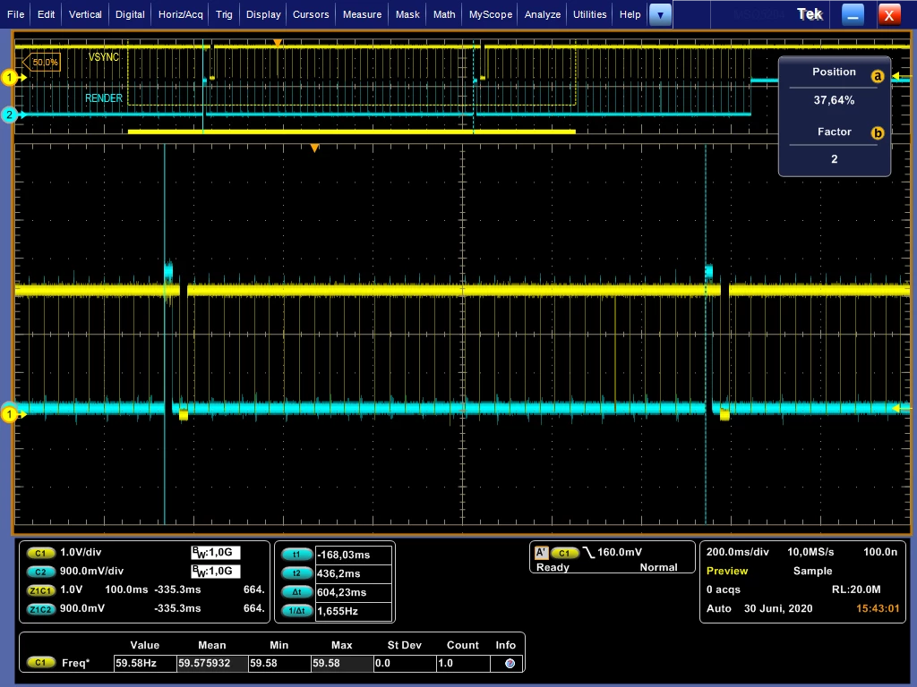
Task: Click the yellow zoom region bar in overview
Action: click(x=351, y=131)
